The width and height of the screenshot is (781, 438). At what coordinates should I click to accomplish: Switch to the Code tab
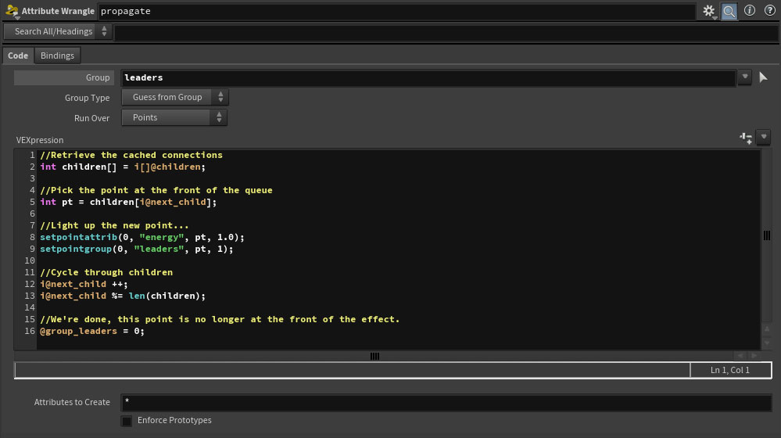pyautogui.click(x=18, y=56)
